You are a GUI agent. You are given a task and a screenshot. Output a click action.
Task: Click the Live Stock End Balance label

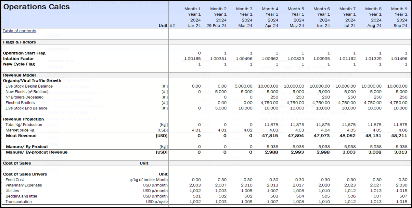(26, 108)
